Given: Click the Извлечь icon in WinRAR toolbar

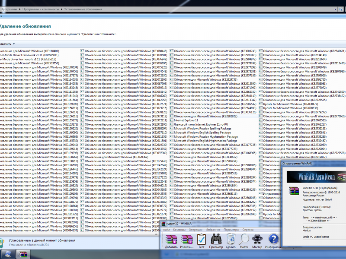Looking at the screenshot, I should (x=187, y=240).
